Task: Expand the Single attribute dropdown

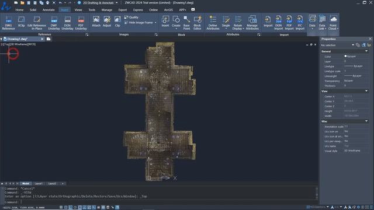Action: coord(226,29)
